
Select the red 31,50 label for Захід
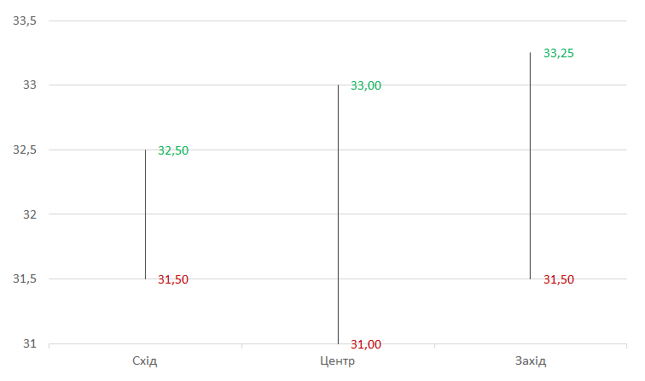pos(558,279)
